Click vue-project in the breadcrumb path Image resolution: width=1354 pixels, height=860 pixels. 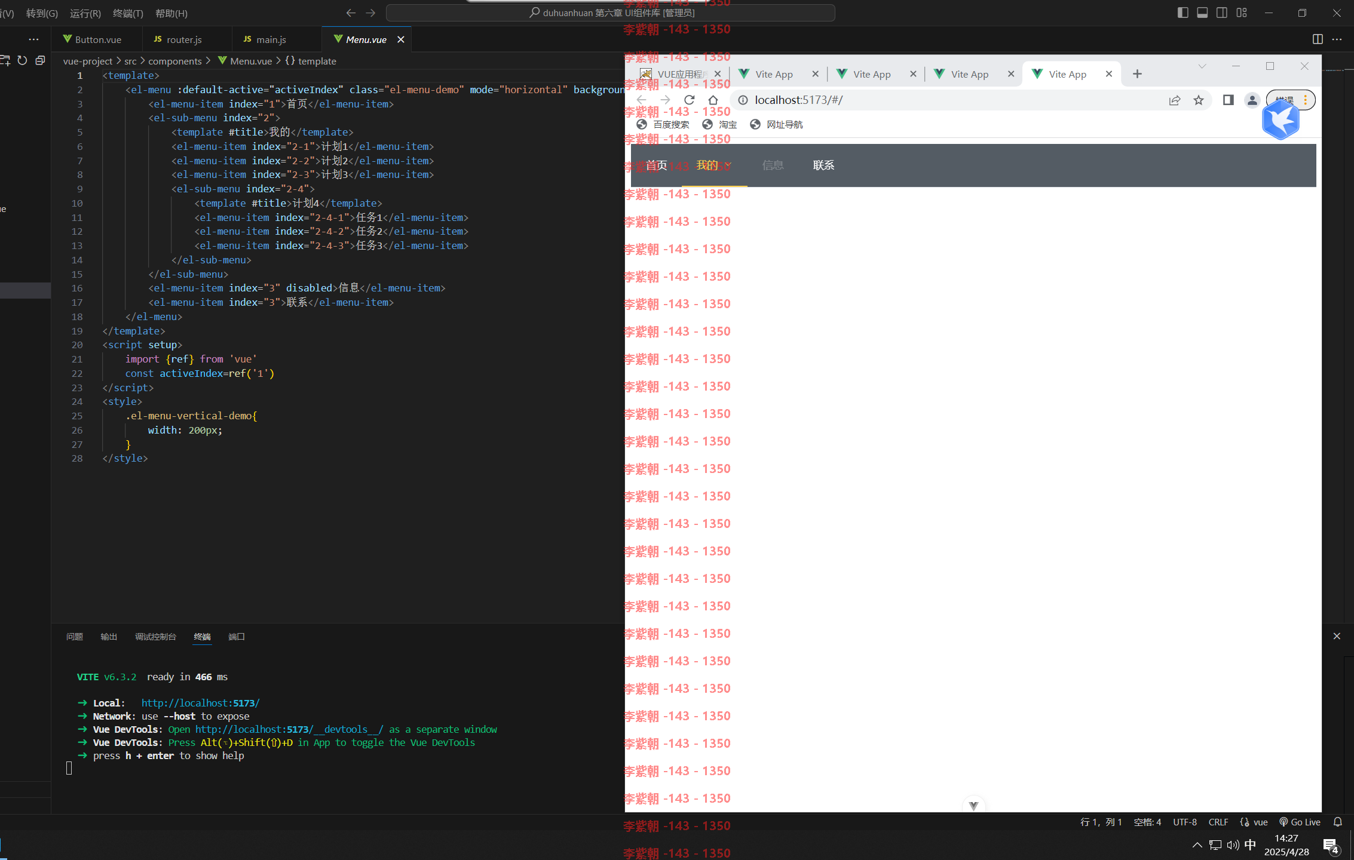pos(88,61)
